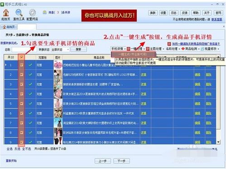Select the product name text in row 9
Screen dimensions: 226x169
tap(101, 142)
